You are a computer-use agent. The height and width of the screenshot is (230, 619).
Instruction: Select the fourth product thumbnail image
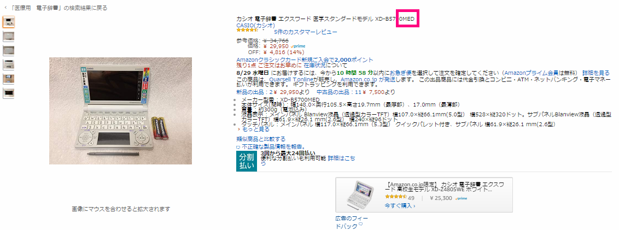8,64
